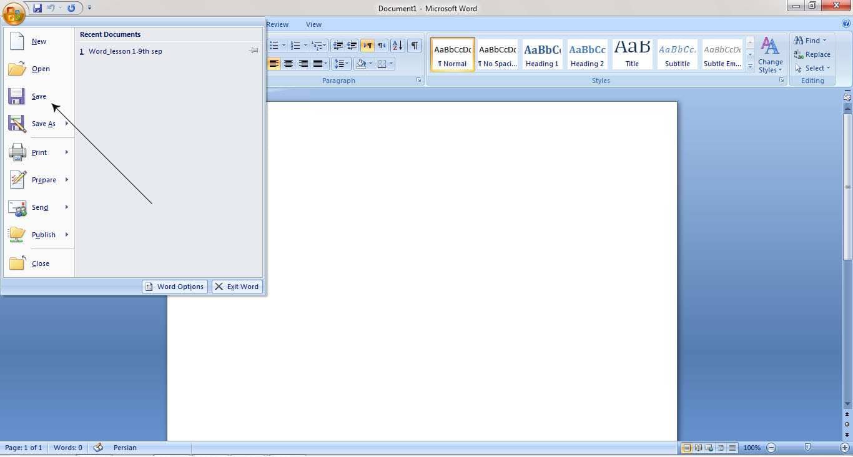This screenshot has width=853, height=457.
Task: Open the Customize Quick Access Toolbar dropdown
Action: point(89,8)
